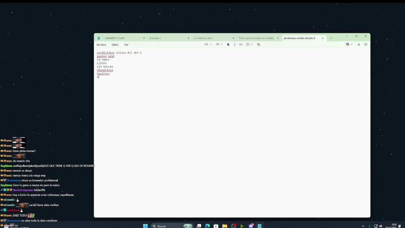Open Notepad settings gear
The image size is (405, 228).
366,44
